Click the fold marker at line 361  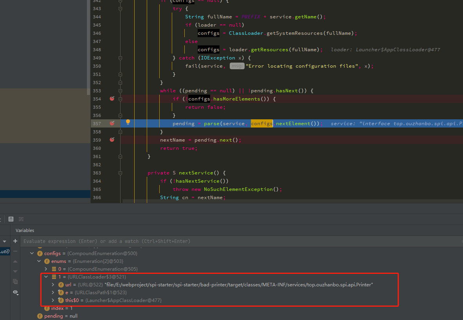click(x=120, y=156)
